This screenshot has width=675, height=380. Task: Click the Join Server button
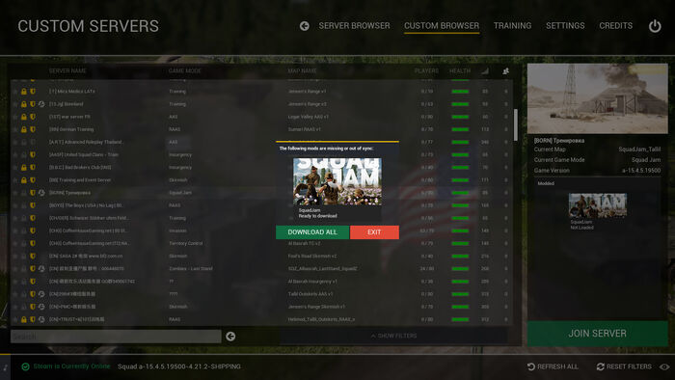[x=598, y=334]
